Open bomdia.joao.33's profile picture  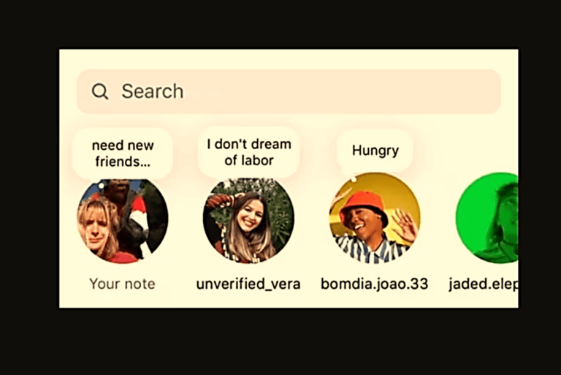click(375, 218)
